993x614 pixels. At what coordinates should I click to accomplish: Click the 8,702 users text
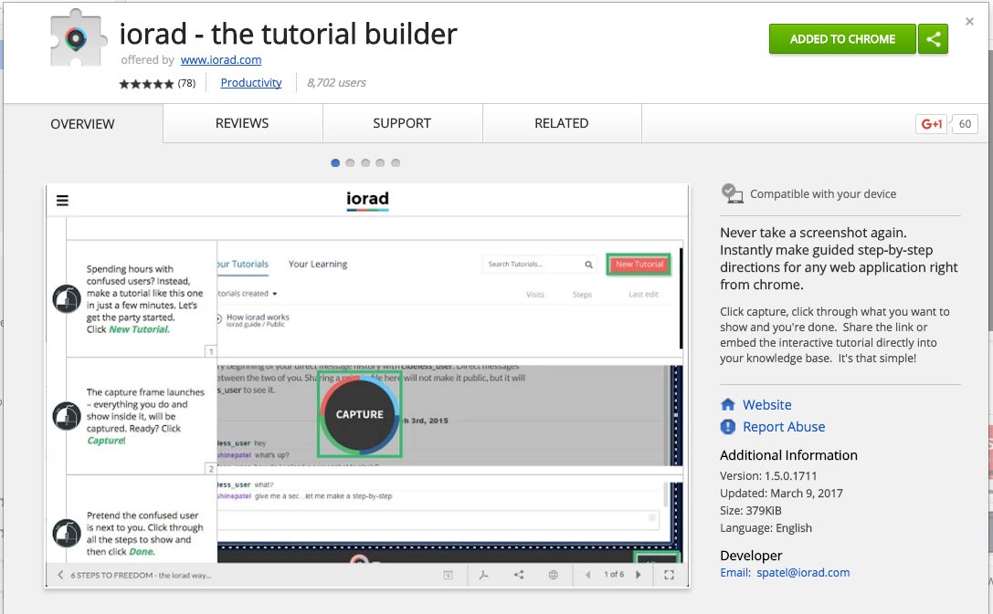tap(336, 82)
